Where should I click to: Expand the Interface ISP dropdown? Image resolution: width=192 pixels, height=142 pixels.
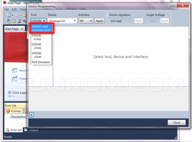(85, 21)
